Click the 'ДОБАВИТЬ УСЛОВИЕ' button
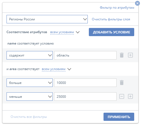Viewport: 141px width, 126px height. 111,32
